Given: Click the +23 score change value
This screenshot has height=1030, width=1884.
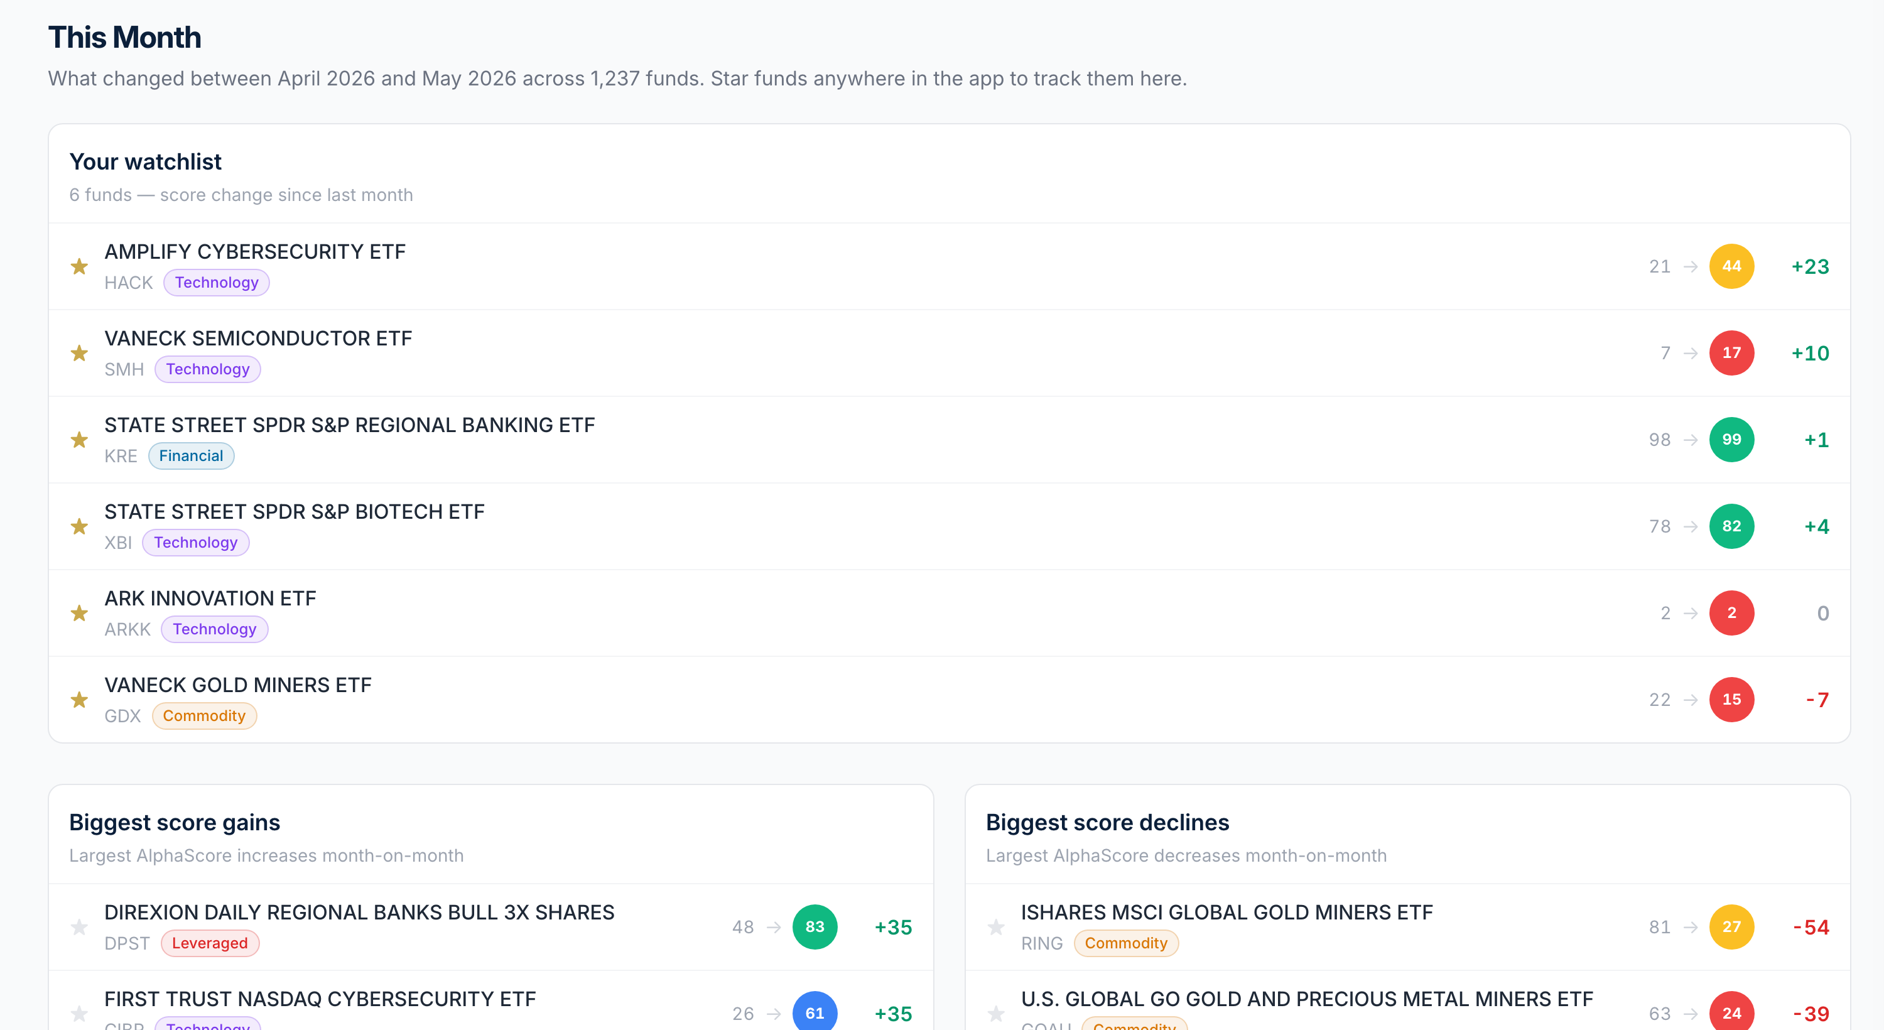Looking at the screenshot, I should point(1810,267).
